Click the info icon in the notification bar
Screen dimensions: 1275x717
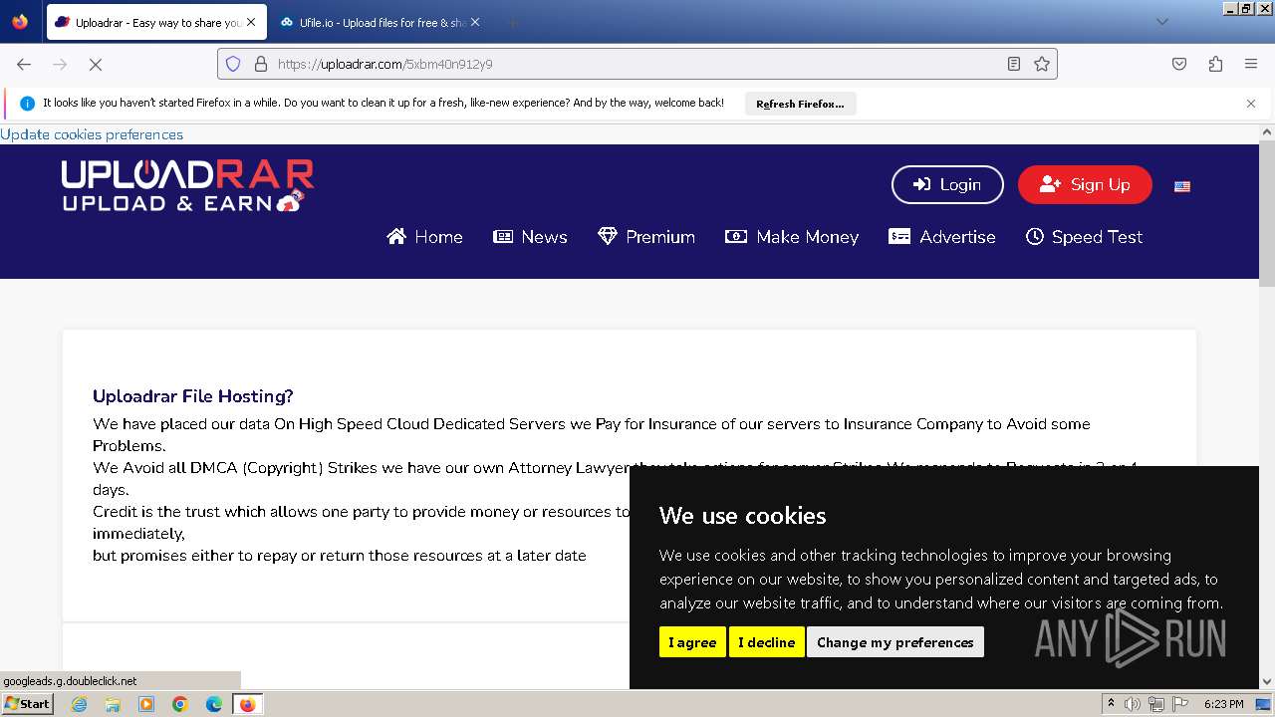click(27, 104)
